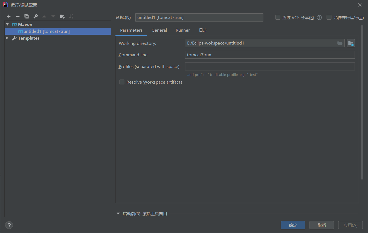Click the 确定 button
The image size is (368, 233).
(x=293, y=225)
